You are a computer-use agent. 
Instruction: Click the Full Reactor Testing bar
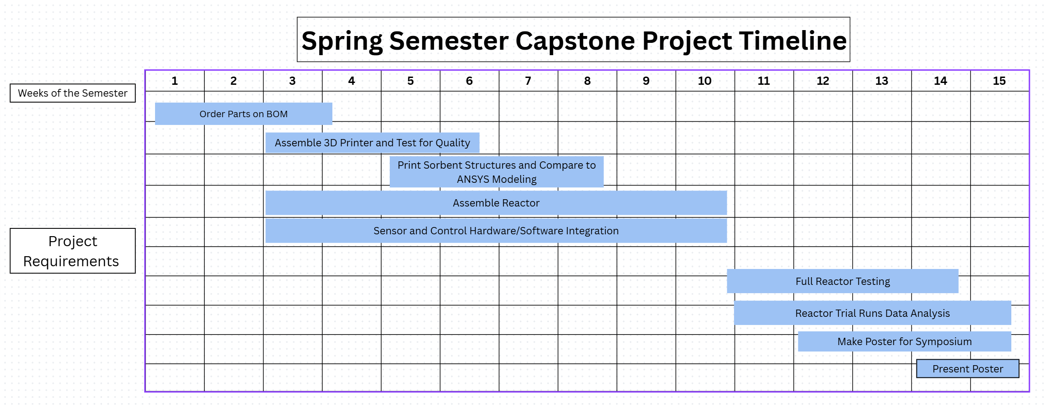click(843, 281)
